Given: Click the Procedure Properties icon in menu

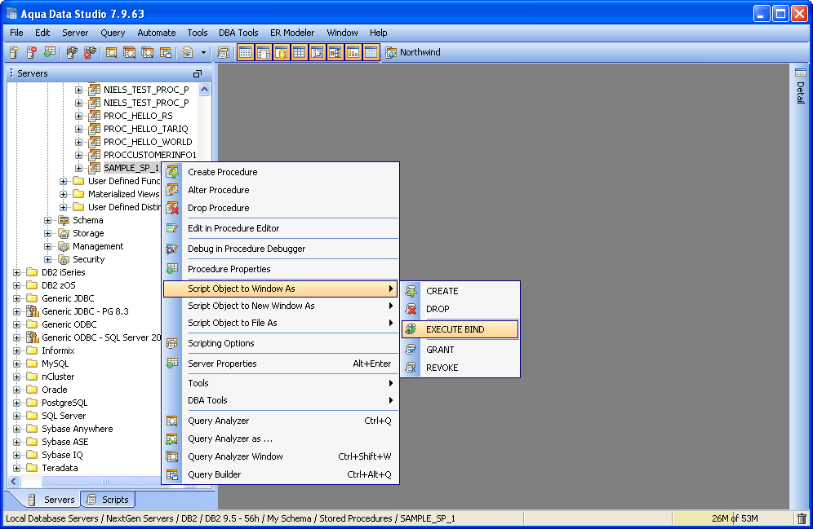Looking at the screenshot, I should point(172,269).
